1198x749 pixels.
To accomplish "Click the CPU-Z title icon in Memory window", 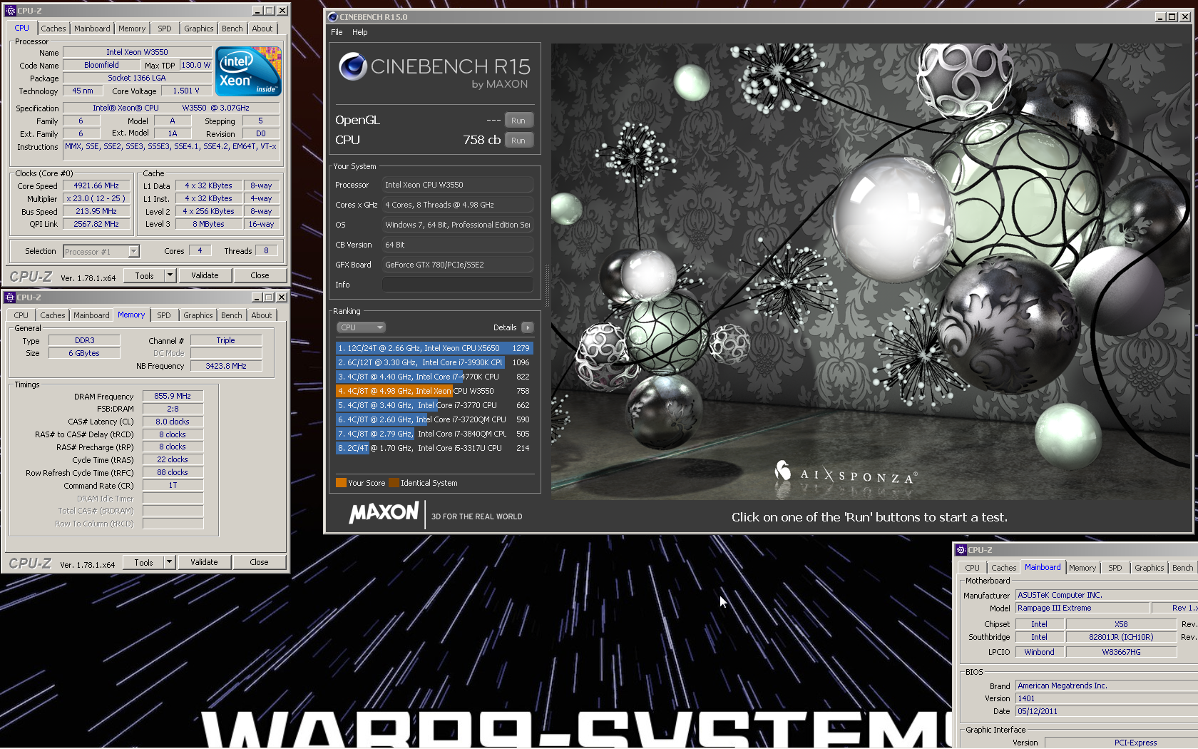I will [x=10, y=297].
